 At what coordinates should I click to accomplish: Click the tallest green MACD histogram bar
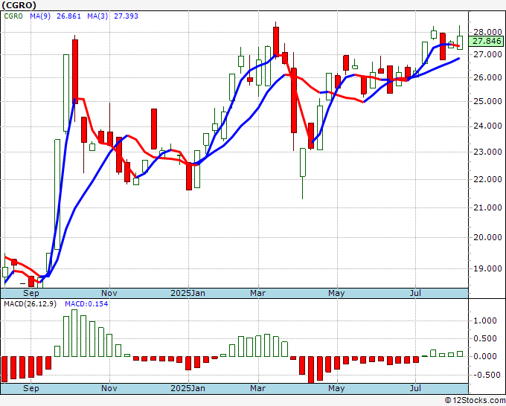click(x=74, y=333)
